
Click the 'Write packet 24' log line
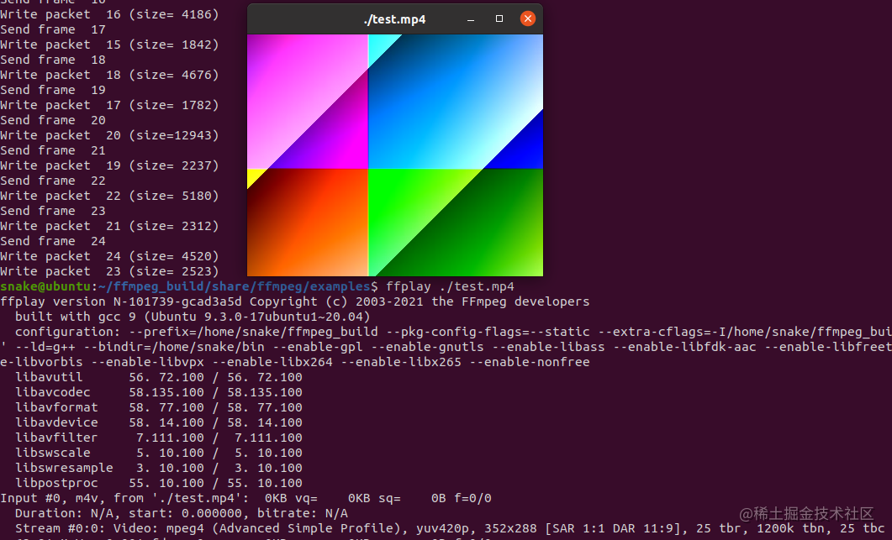pos(109,255)
